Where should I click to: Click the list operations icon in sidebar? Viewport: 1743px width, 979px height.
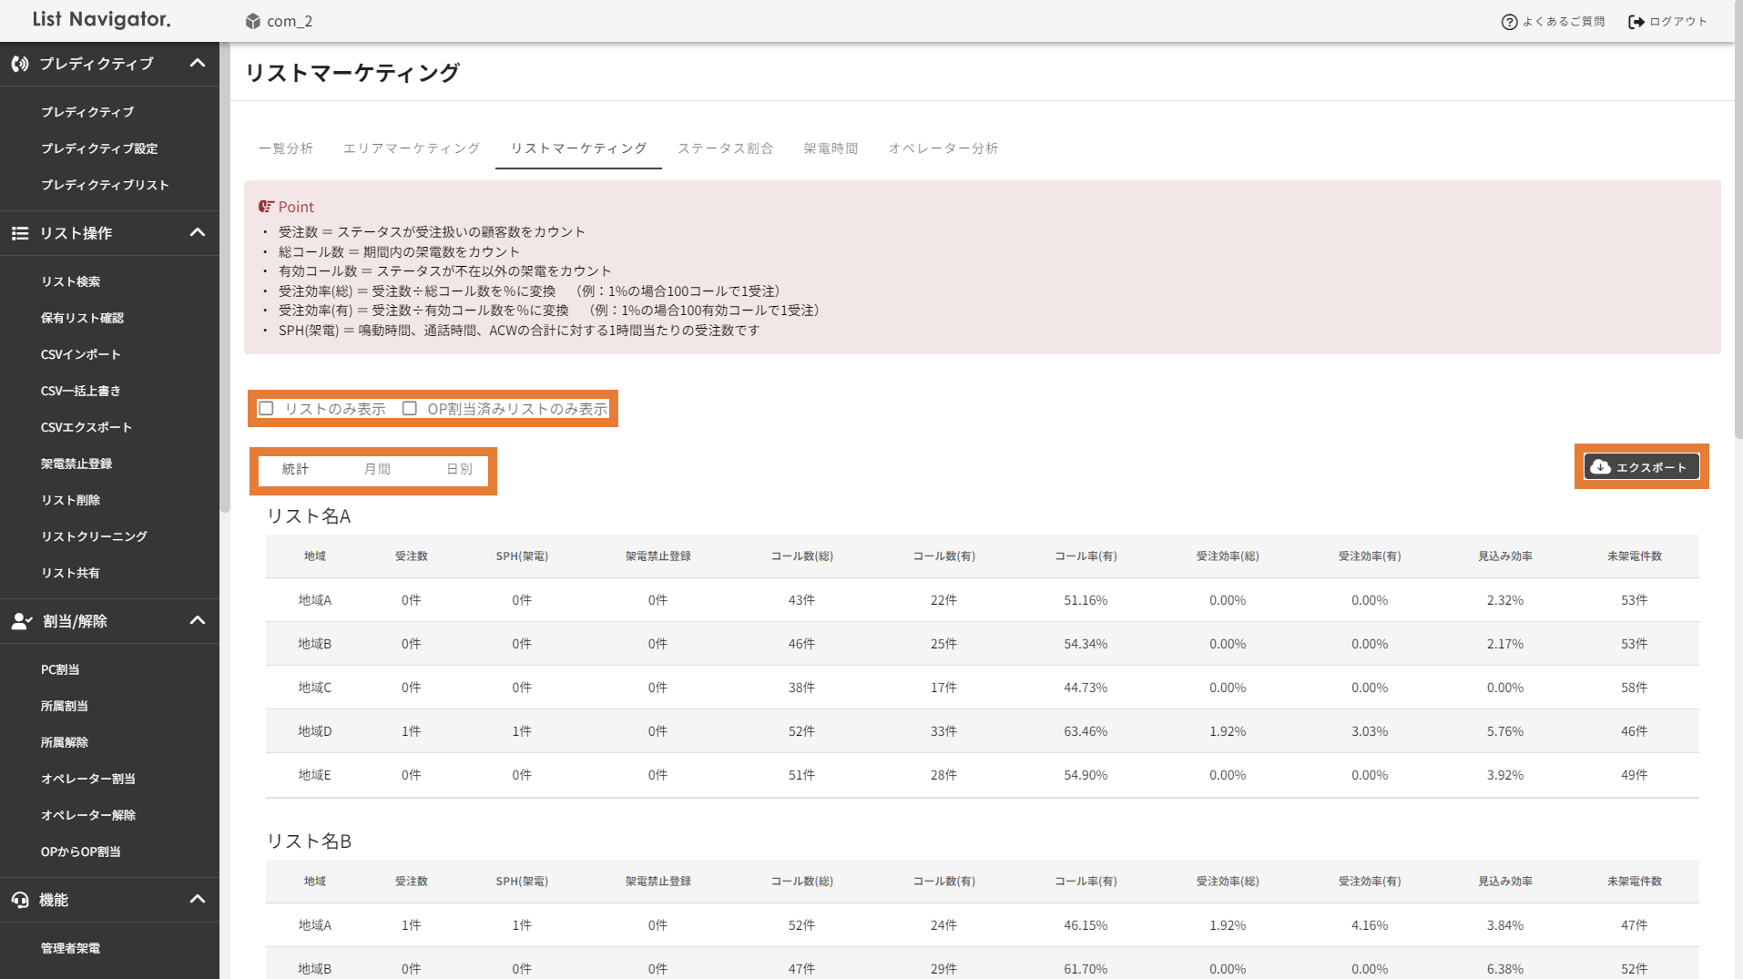click(20, 233)
